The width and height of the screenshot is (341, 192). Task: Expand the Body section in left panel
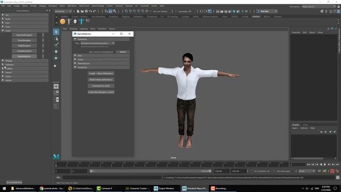tap(25, 19)
